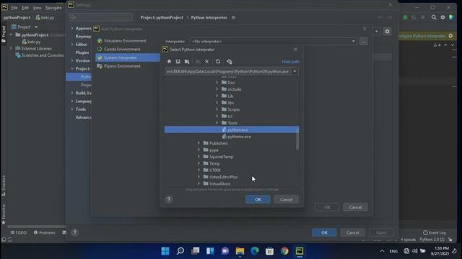462x259 pixels.
Task: Click Cancel in the Settings dialog
Action: click(x=352, y=232)
